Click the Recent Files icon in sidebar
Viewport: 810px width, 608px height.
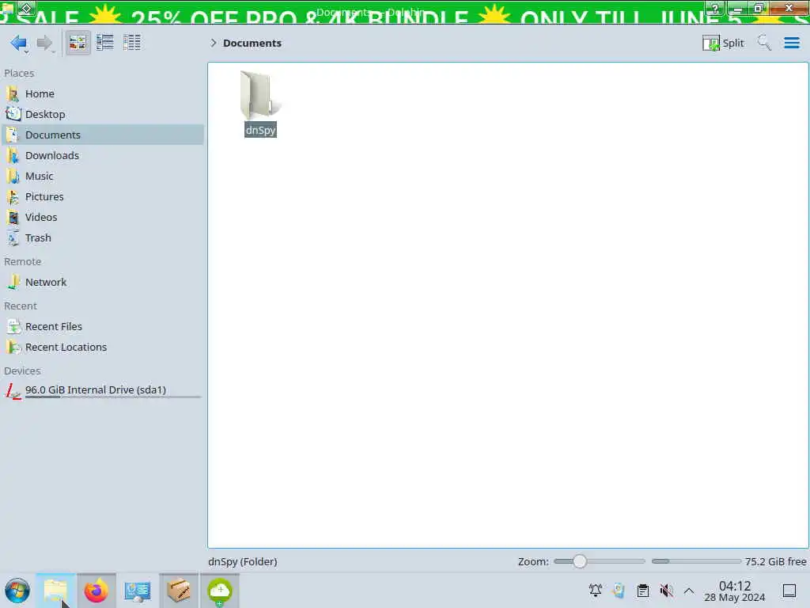pyautogui.click(x=13, y=327)
